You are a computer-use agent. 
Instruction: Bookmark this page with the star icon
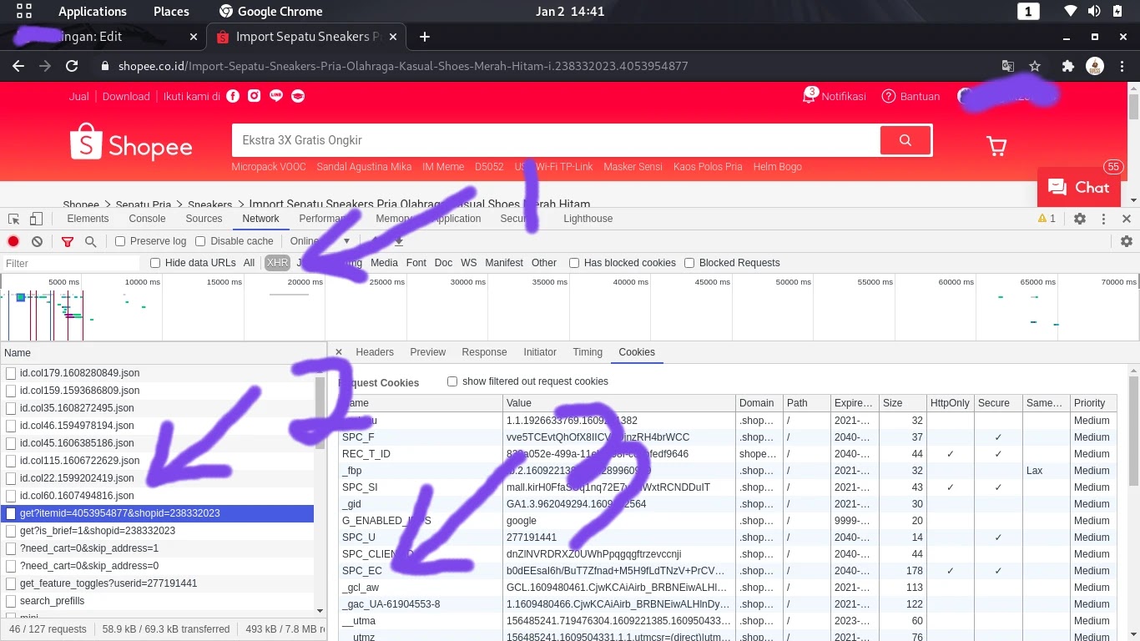1035,66
